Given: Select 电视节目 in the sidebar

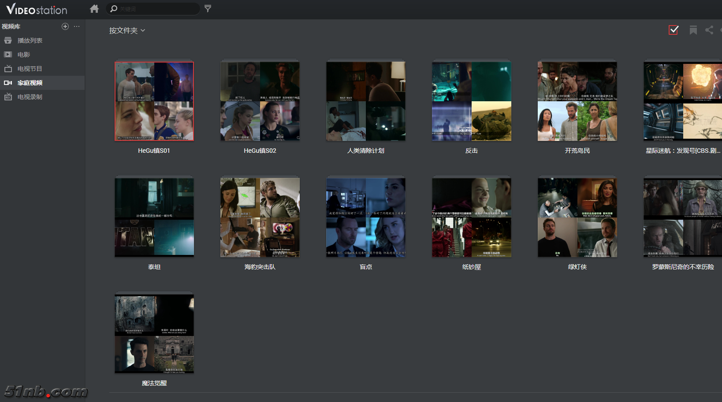Looking at the screenshot, I should tap(30, 69).
